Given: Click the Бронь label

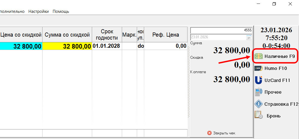Looking at the screenshot, I should point(273,116).
